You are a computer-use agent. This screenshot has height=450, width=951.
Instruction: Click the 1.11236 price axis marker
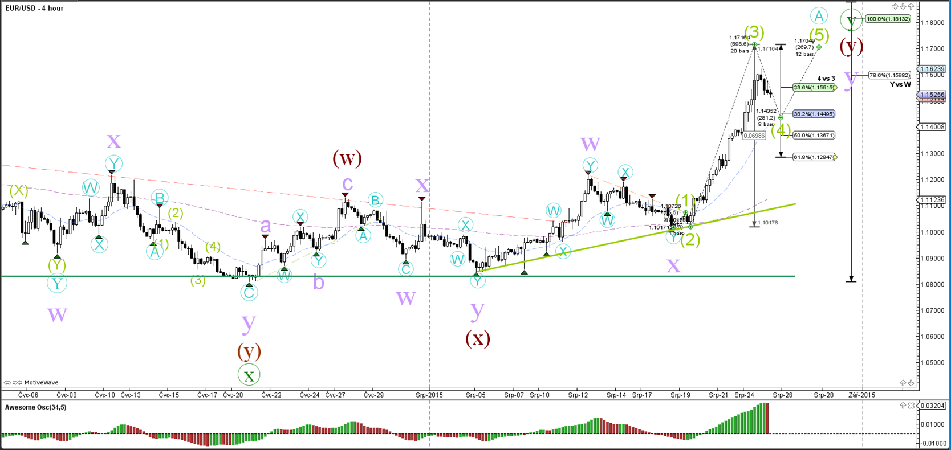(x=930, y=200)
